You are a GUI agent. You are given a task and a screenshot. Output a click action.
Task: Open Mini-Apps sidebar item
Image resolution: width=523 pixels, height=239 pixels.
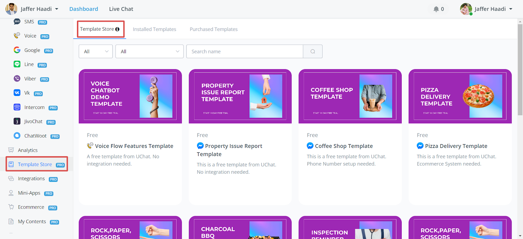29,193
